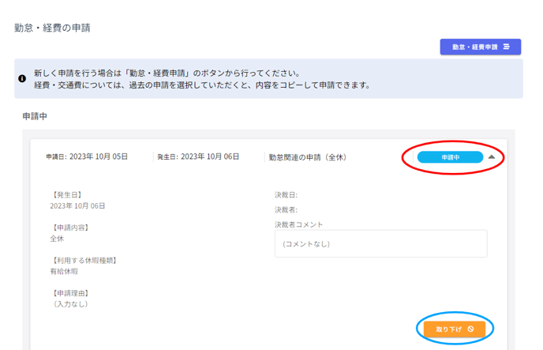Screen dimensions: 543x350
Task: Click the 申請日: 2023年 10月 05日 header text
Action: point(87,157)
